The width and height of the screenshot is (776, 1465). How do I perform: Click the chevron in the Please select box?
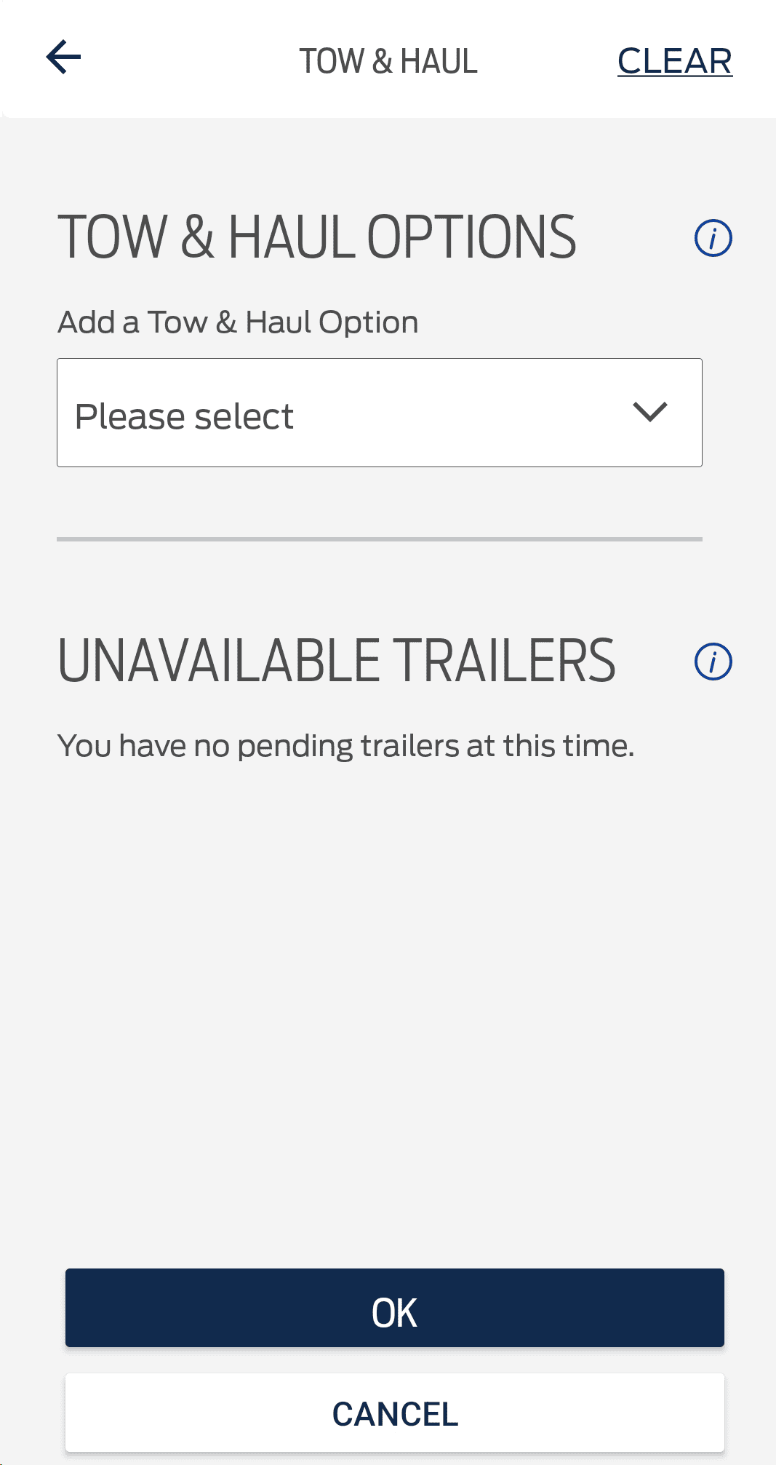coord(649,412)
